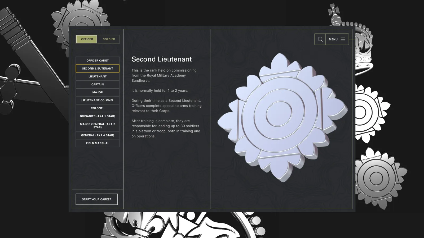Image resolution: width=424 pixels, height=238 pixels.
Task: Select Lieutenant Colonel rank
Action: tap(98, 100)
